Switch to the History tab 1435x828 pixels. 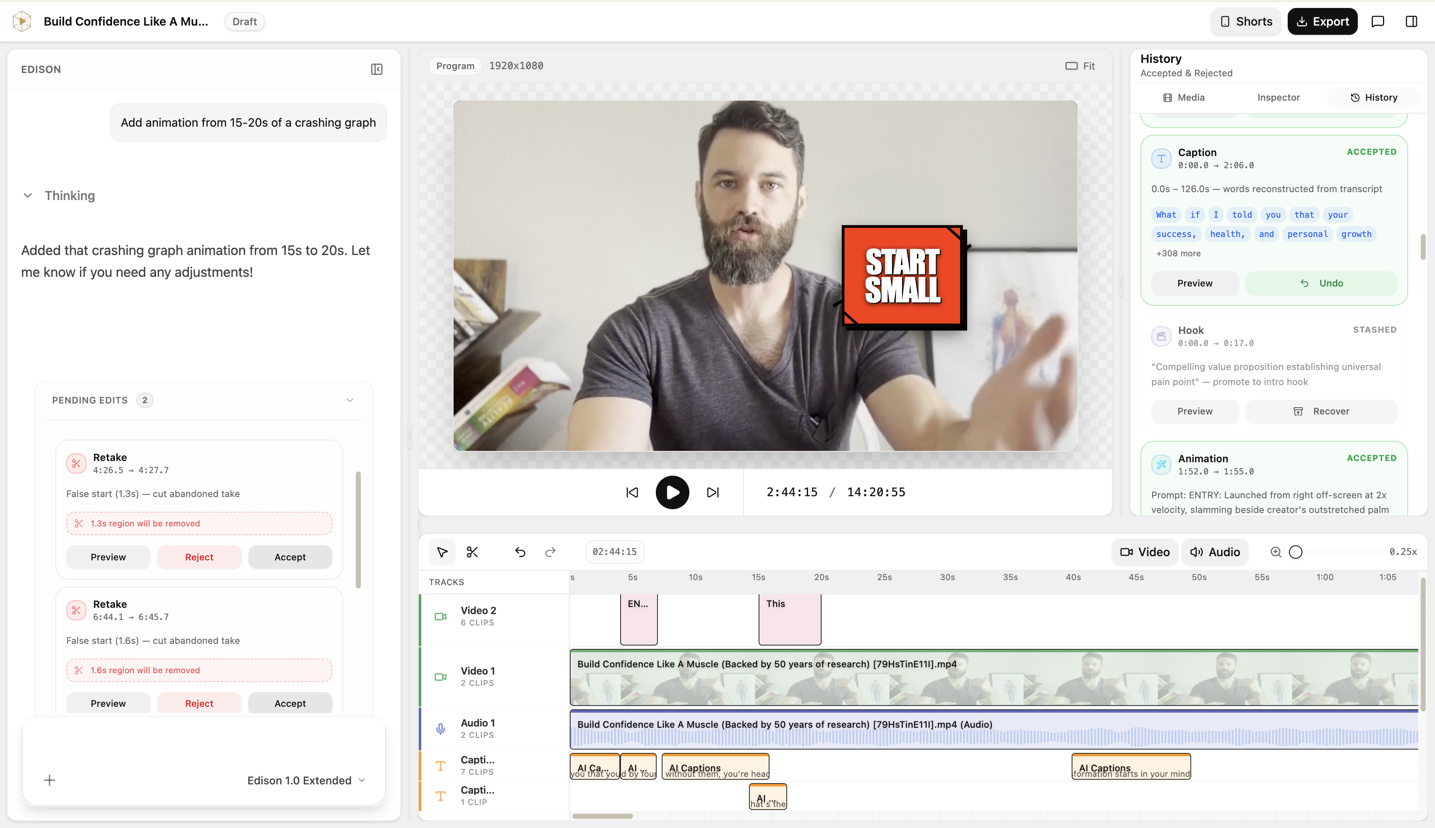[1374, 97]
